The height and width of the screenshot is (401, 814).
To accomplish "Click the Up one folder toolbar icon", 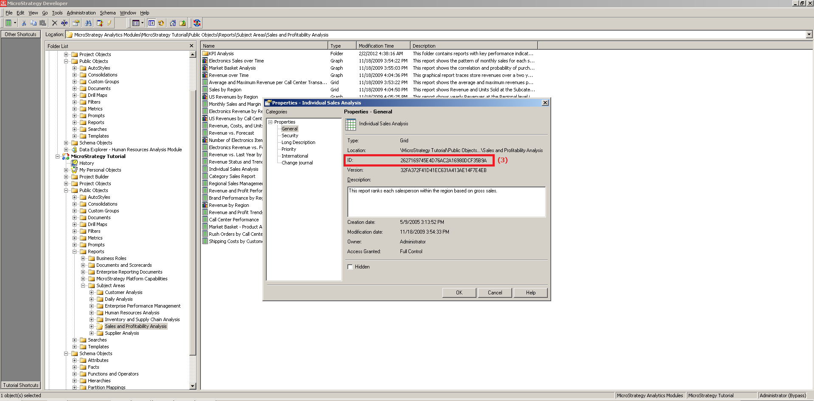I will tap(183, 23).
